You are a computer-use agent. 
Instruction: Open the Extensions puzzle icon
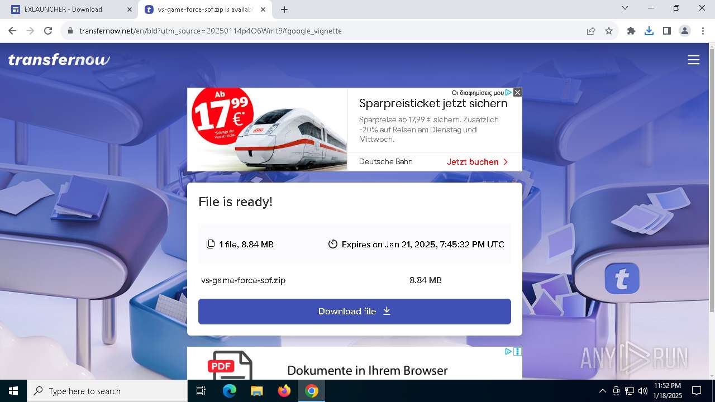click(631, 31)
